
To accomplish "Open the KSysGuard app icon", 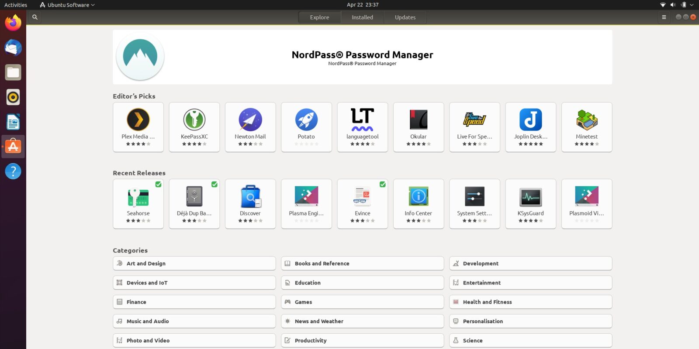I will pos(530,197).
